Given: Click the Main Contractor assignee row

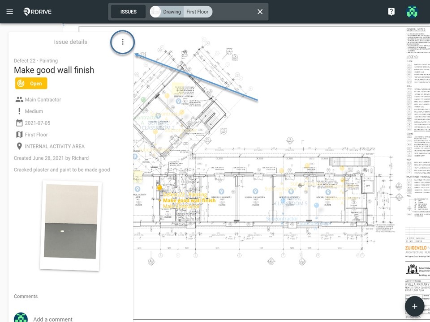Looking at the screenshot, I should [39, 100].
